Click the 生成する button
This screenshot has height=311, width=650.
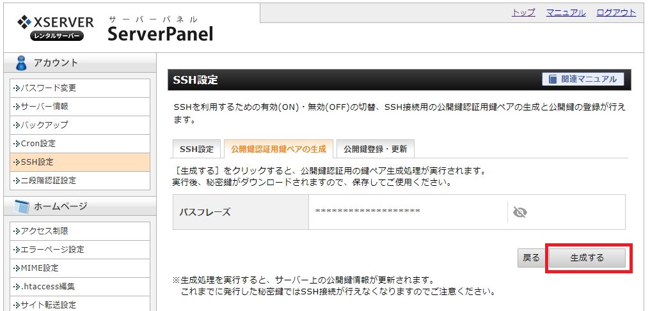pos(587,258)
